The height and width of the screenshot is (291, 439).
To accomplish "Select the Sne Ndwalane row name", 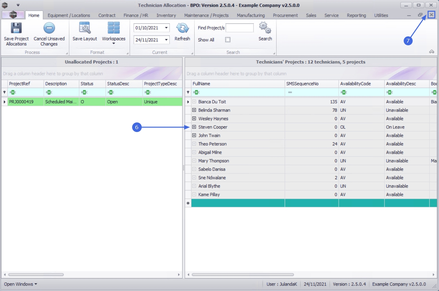I will 212,178.
